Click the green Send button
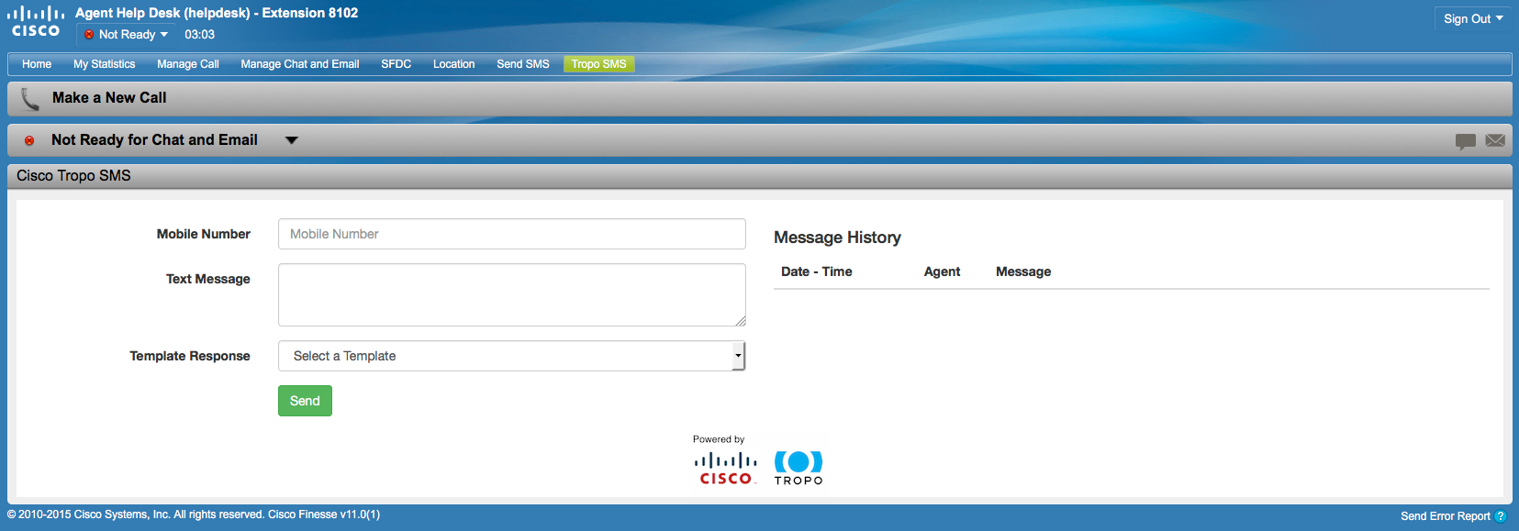This screenshot has height=531, width=1519. (x=305, y=401)
